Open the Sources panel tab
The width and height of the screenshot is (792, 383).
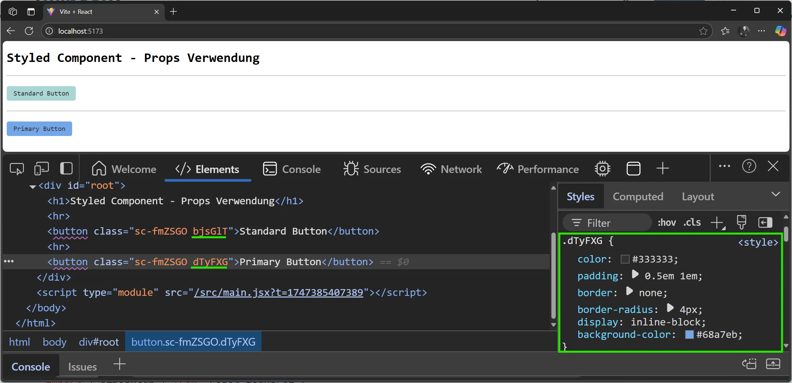pos(372,169)
